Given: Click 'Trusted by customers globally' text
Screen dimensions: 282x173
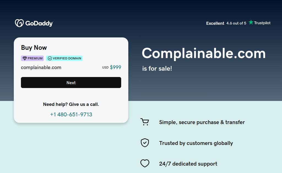Looking at the screenshot, I should coord(196,143).
